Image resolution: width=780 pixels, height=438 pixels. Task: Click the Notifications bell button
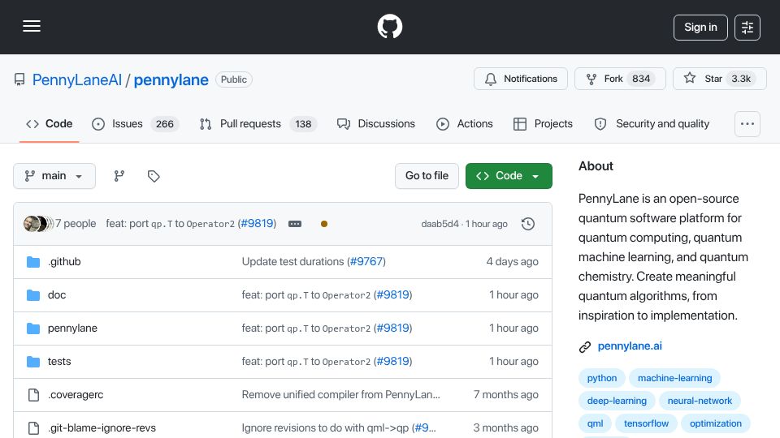click(x=520, y=79)
